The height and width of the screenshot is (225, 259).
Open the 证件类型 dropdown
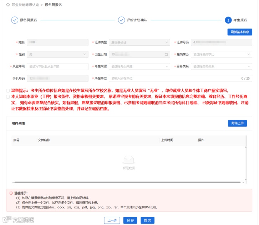coord(139,42)
